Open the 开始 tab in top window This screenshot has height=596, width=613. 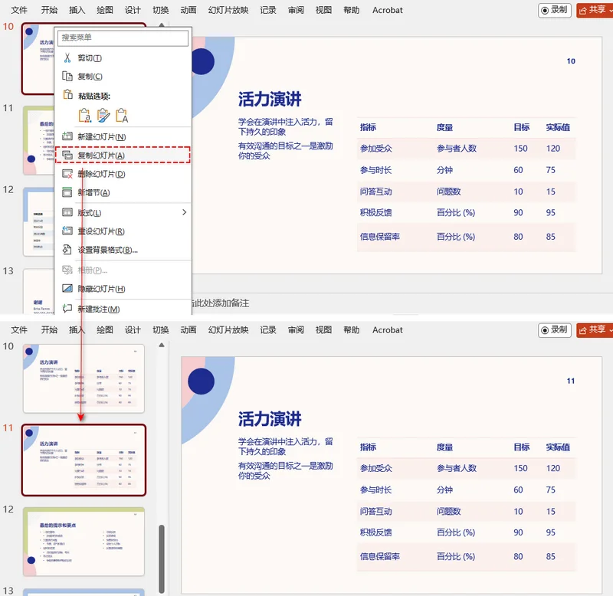tap(49, 10)
